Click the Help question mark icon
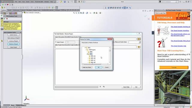 click(x=180, y=2)
